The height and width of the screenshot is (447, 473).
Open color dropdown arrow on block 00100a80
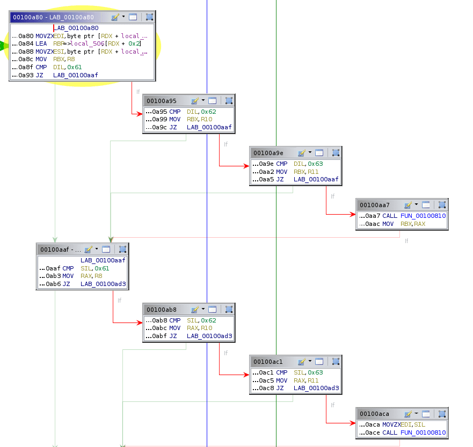pos(123,17)
